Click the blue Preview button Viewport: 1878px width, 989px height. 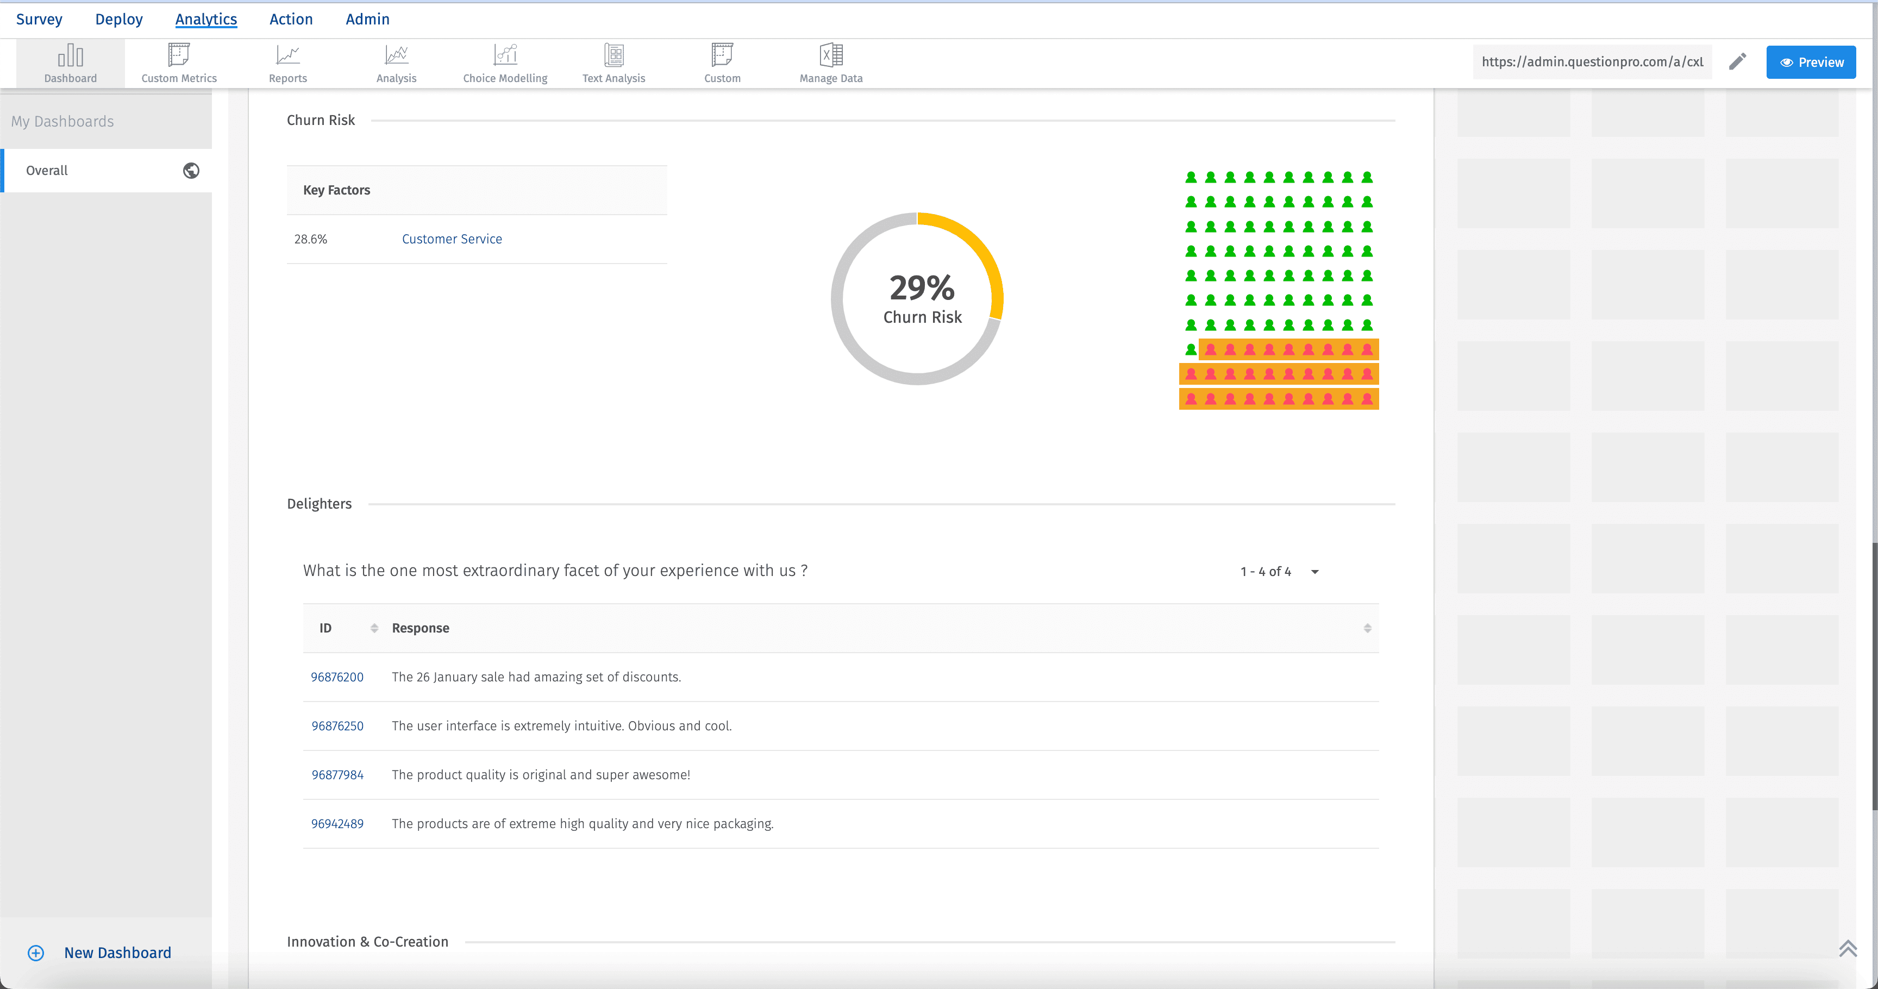pos(1811,62)
